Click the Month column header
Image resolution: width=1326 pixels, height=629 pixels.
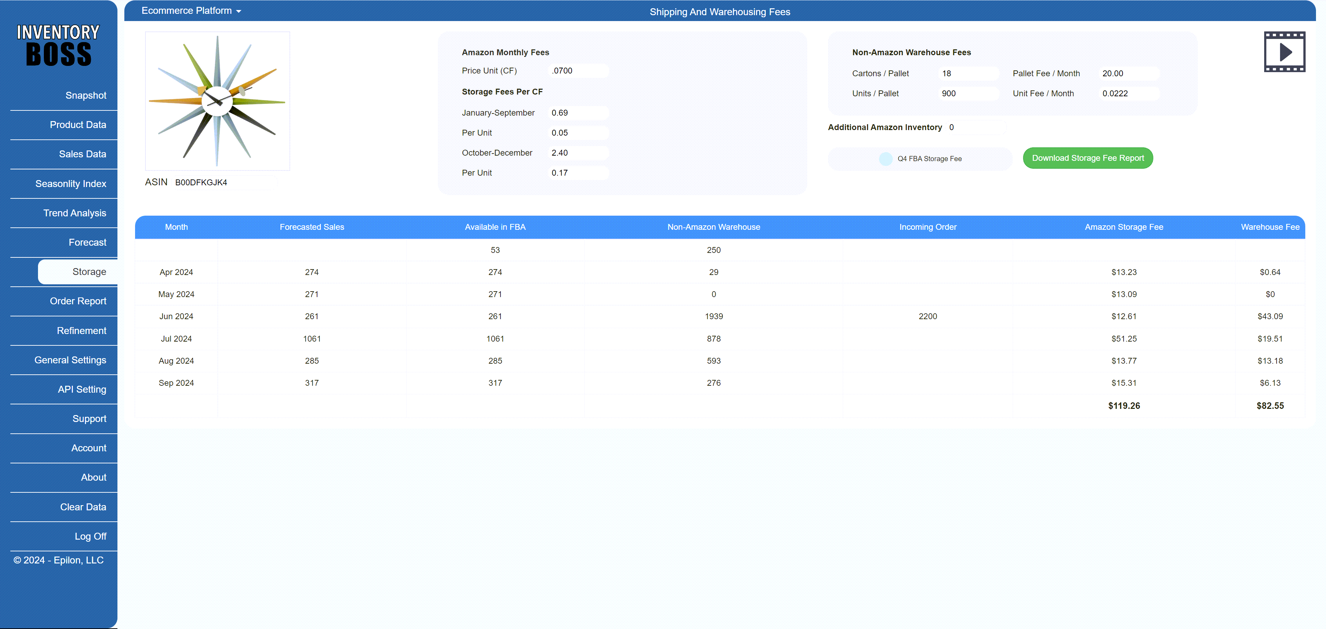(x=176, y=227)
